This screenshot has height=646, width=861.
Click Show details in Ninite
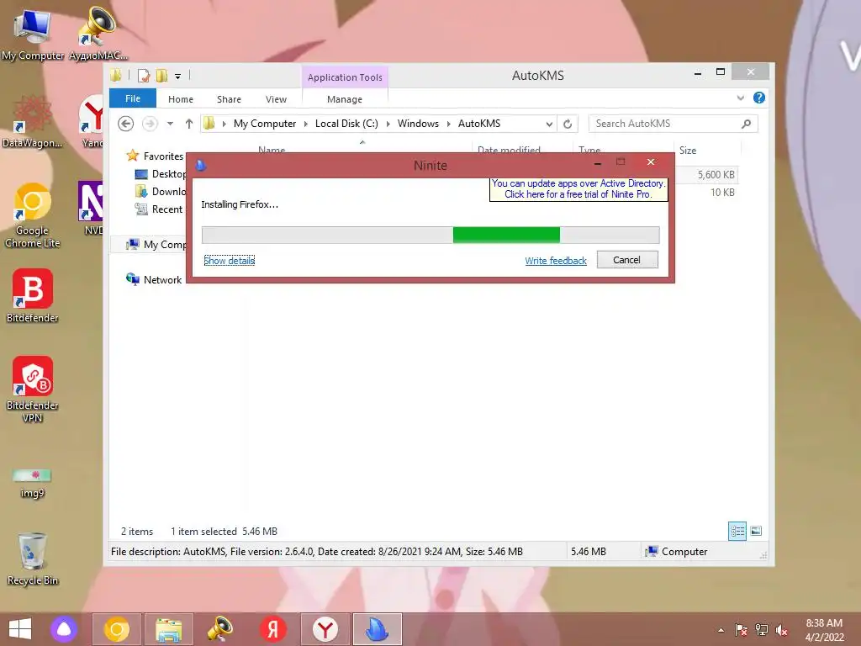point(230,261)
